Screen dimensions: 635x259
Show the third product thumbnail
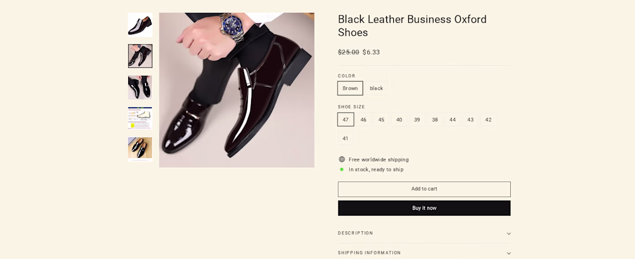[140, 87]
